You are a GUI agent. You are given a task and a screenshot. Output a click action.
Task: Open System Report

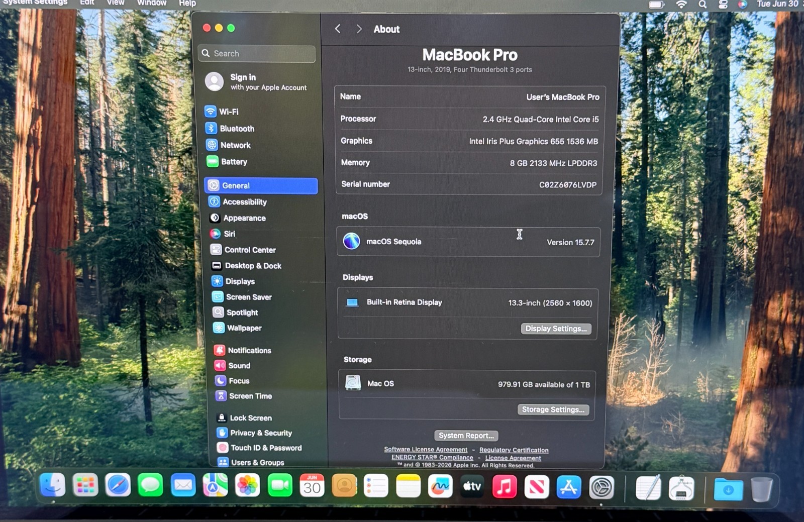coord(466,435)
